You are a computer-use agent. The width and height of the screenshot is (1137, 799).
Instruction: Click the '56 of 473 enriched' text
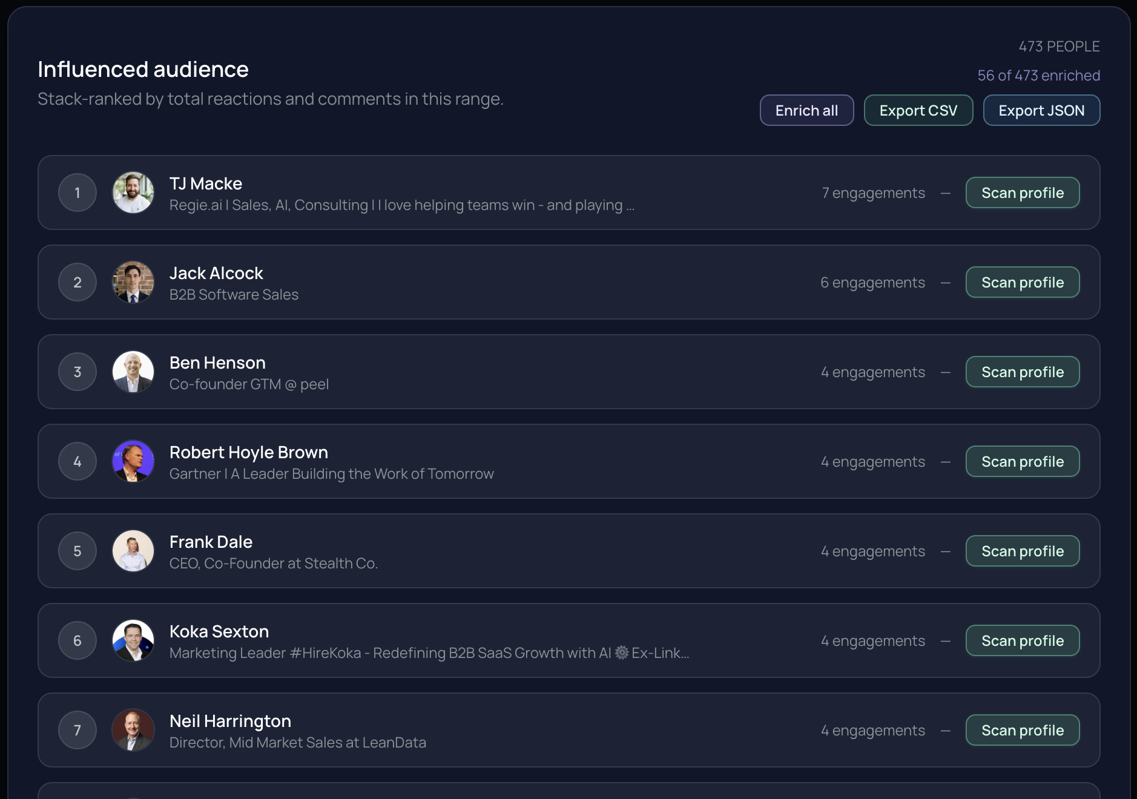click(x=1038, y=76)
